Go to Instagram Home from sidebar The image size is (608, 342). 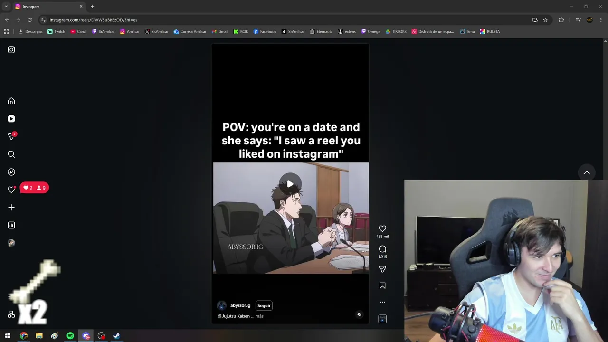pyautogui.click(x=11, y=101)
